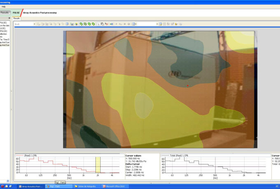Open the wide empty combo box in toolbar
The image size is (280, 189).
147,24
